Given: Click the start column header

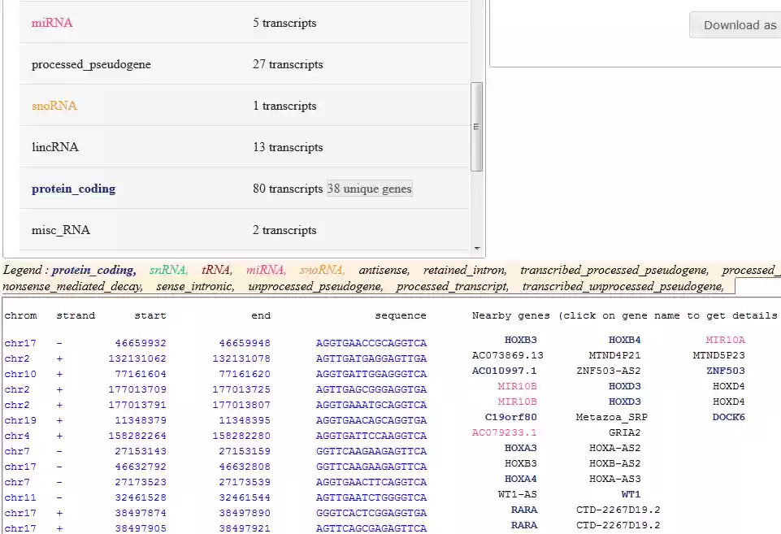Looking at the screenshot, I should 150,315.
